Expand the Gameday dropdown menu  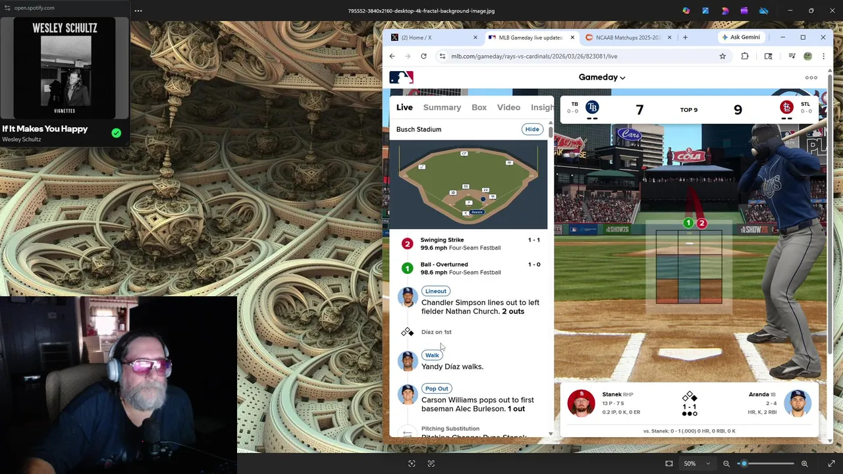tap(602, 77)
